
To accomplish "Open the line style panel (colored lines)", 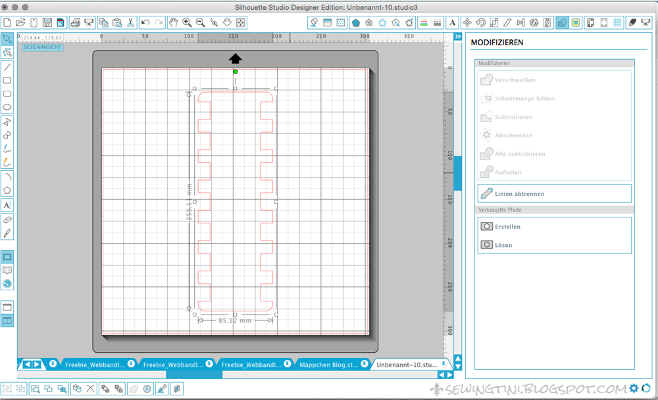I will [424, 22].
